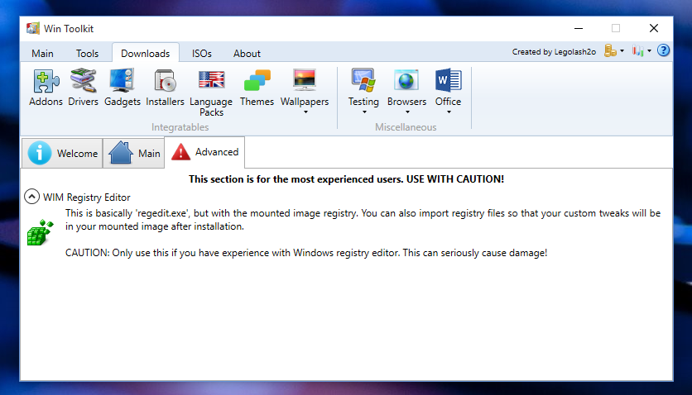Click the Drivers icon in ribbon
Image resolution: width=692 pixels, height=395 pixels.
(84, 88)
